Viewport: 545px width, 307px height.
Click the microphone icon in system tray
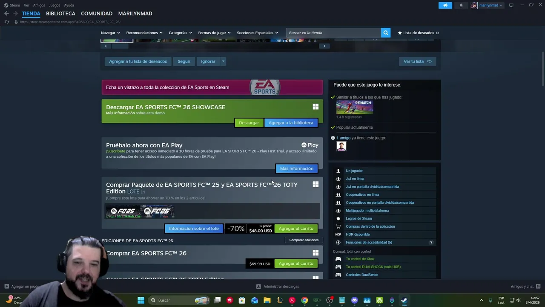(x=490, y=300)
